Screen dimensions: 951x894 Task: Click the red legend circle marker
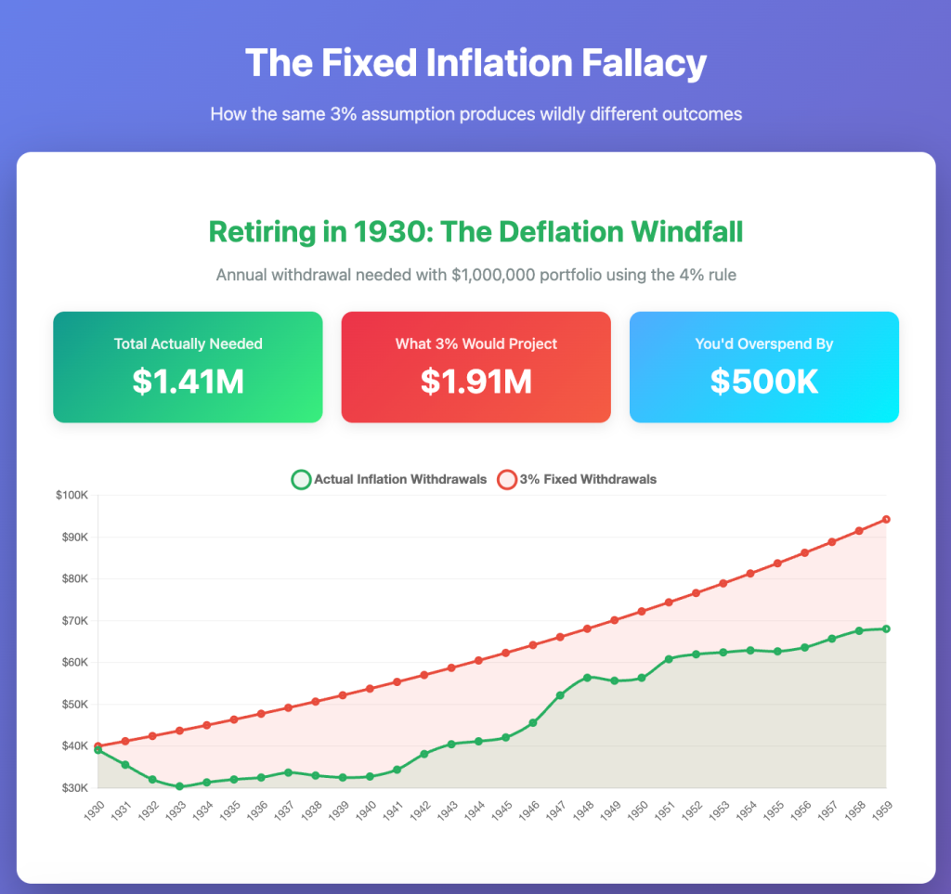click(x=507, y=480)
